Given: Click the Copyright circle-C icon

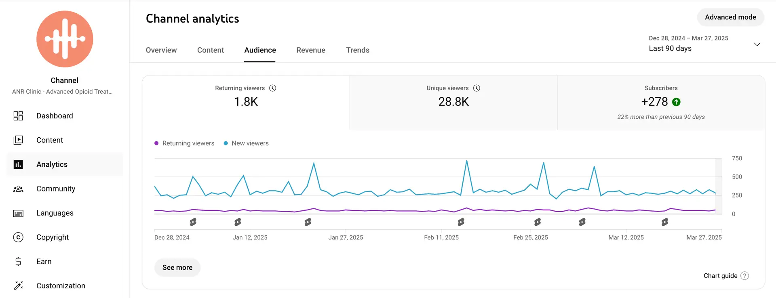Looking at the screenshot, I should (18, 237).
